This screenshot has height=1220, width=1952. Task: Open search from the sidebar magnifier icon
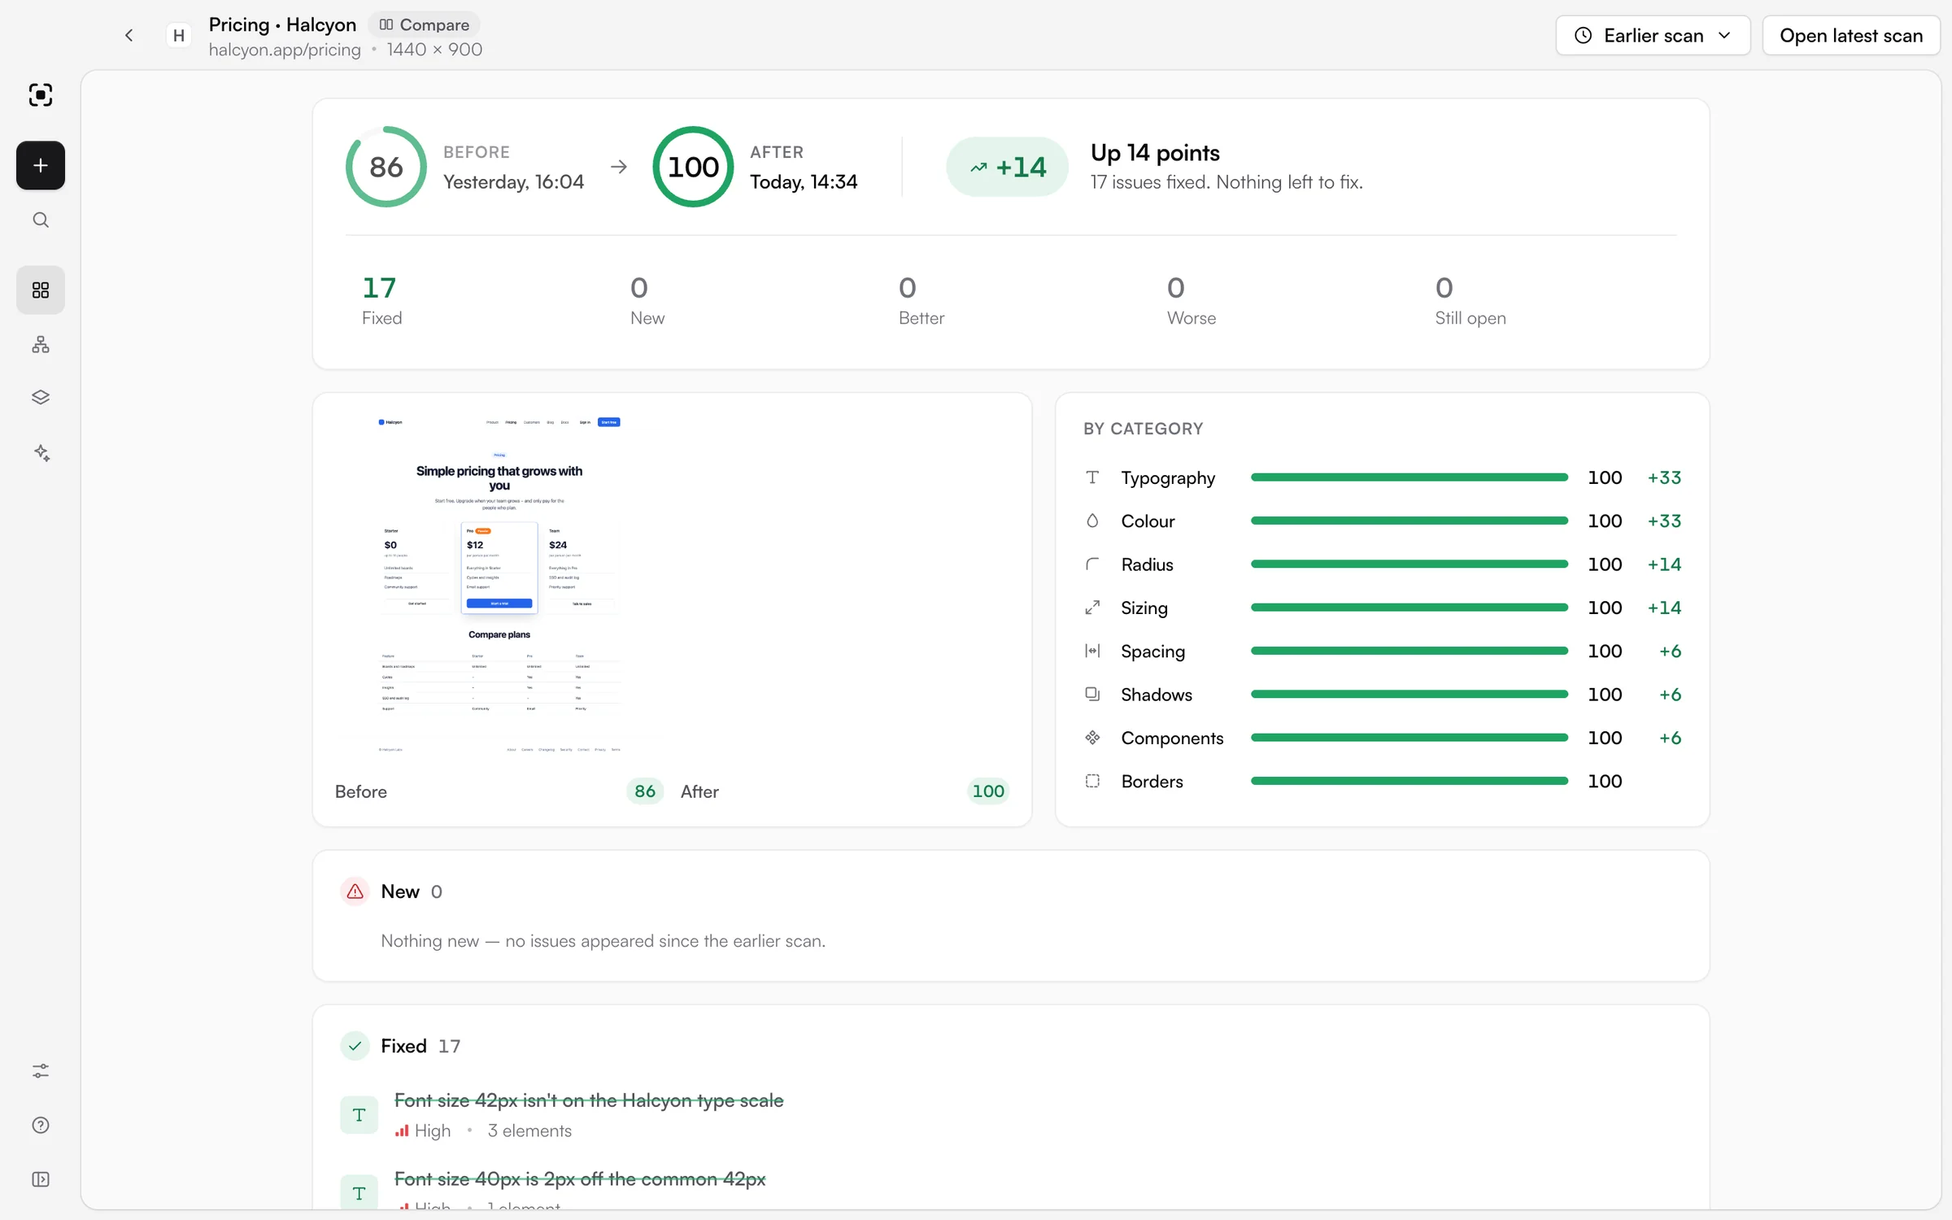coord(41,220)
